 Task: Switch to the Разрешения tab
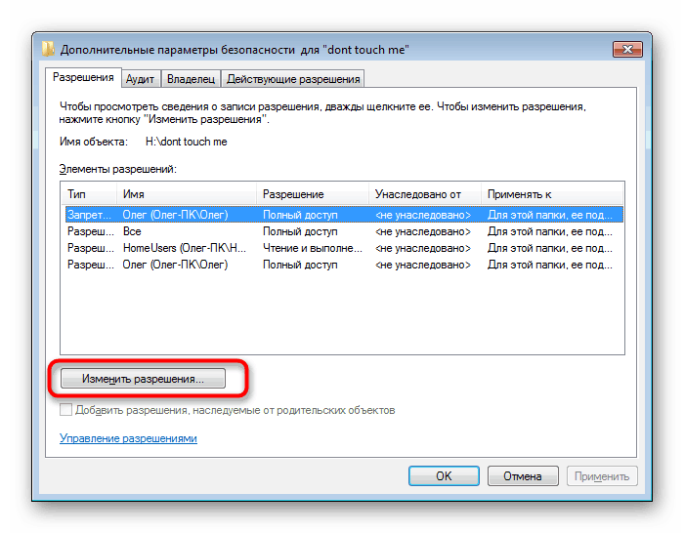(x=83, y=77)
